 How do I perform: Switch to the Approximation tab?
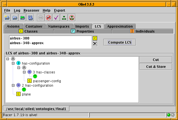click(x=120, y=26)
